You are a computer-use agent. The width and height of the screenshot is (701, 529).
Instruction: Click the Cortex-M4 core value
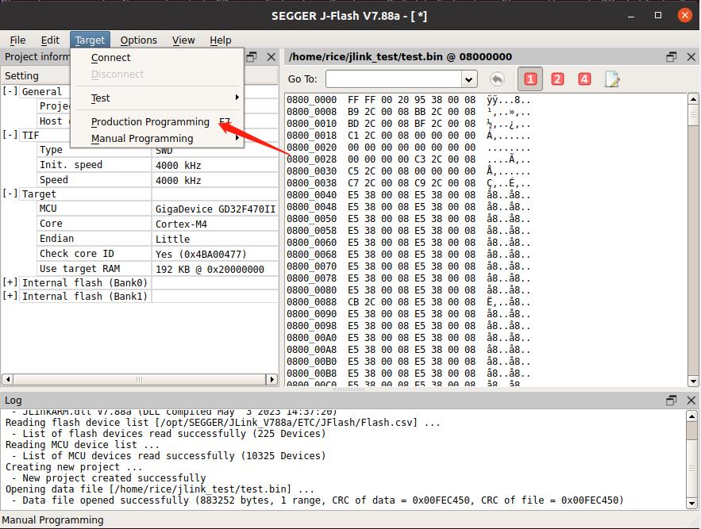(x=181, y=224)
